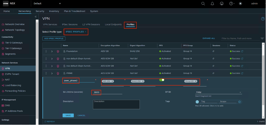Switch to the IPSec Sessions tab

[x=69, y=24]
